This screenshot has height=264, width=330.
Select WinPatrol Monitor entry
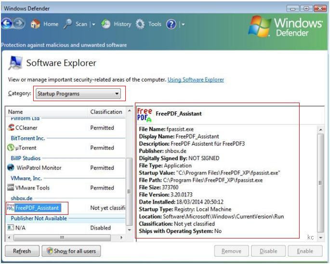(39, 168)
